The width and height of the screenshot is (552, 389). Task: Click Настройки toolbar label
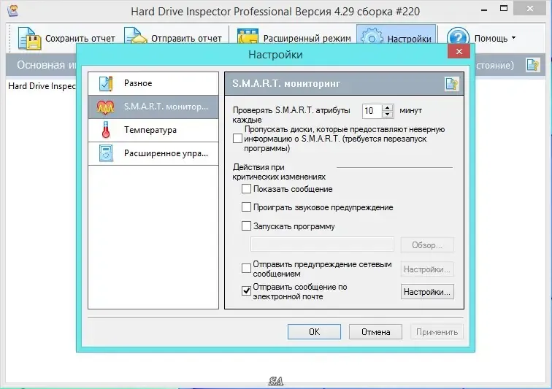tap(409, 39)
